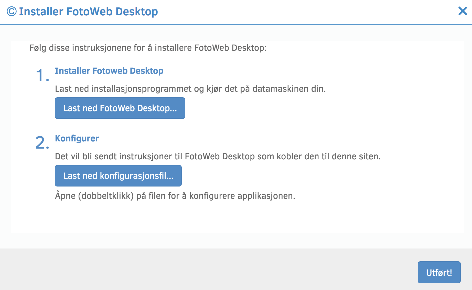Click the 'Konfigurer' step heading
This screenshot has width=472, height=290.
point(77,138)
